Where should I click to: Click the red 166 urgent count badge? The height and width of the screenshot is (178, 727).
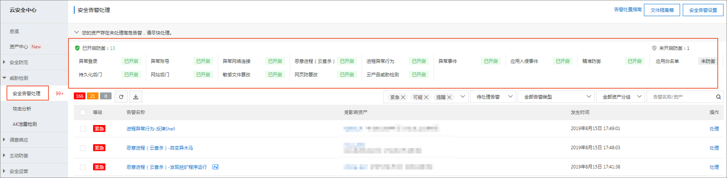pos(80,96)
